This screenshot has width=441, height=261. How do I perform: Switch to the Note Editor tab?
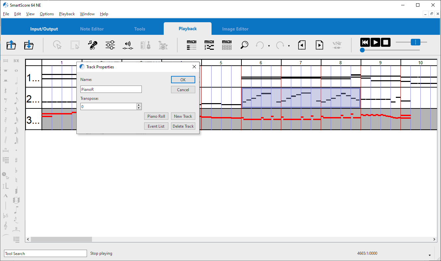pyautogui.click(x=92, y=29)
